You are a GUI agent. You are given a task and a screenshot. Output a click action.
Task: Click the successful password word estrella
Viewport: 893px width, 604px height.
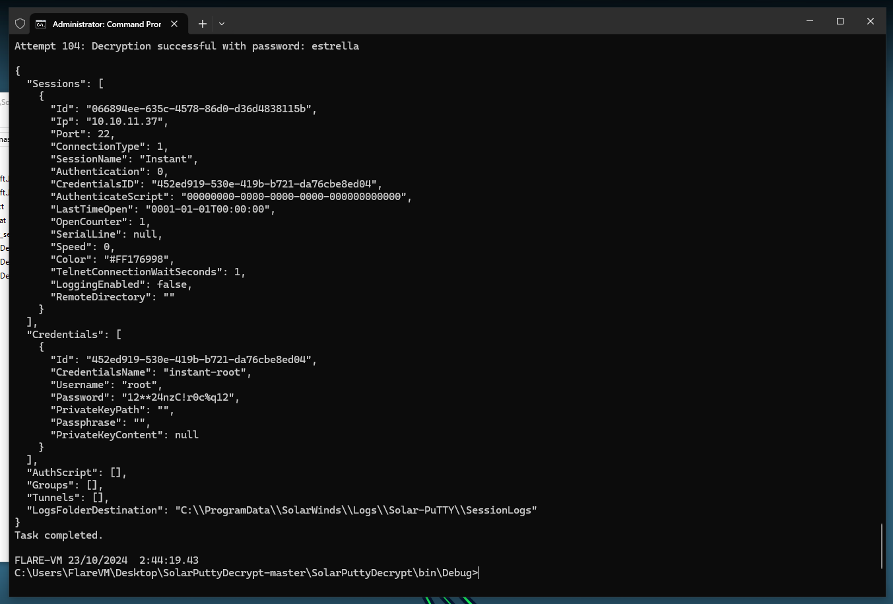(335, 46)
